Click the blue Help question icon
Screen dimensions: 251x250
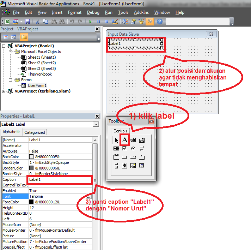[160, 22]
